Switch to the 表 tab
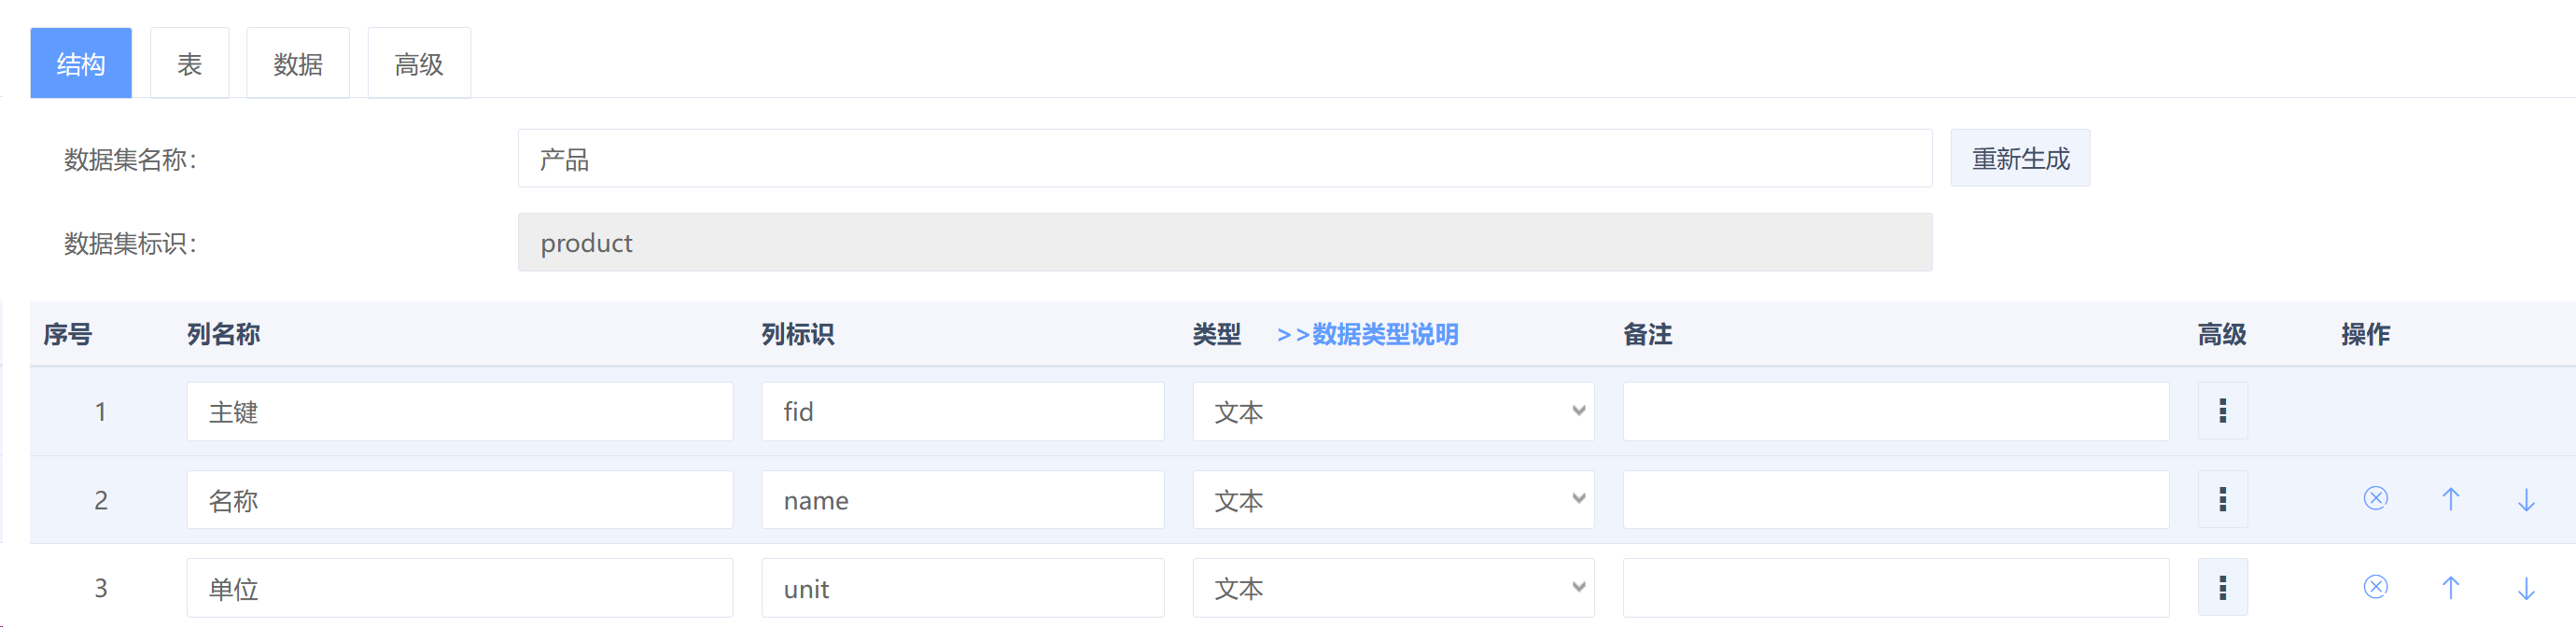This screenshot has width=2576, height=627. (x=190, y=63)
